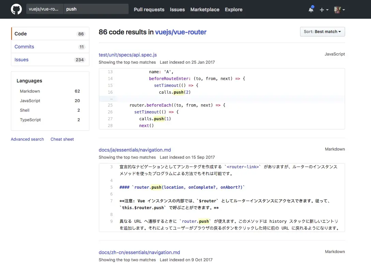Click highlighted 'push' in calls.push(1)
Image resolution: width=371 pixels, height=265 pixels.
159,119
